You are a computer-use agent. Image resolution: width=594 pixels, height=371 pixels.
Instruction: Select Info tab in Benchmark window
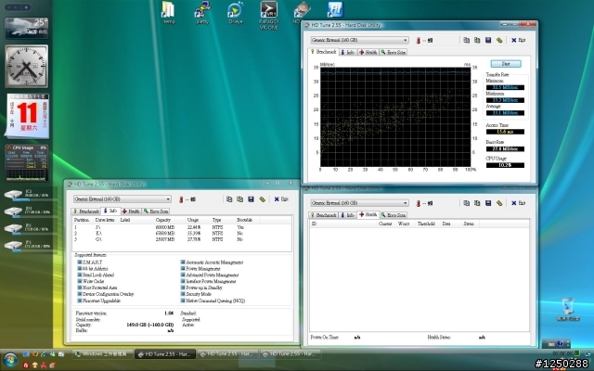coord(348,52)
